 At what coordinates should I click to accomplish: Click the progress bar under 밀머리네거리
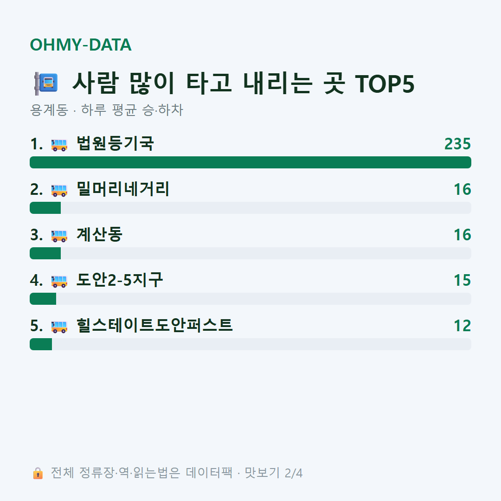(250, 208)
